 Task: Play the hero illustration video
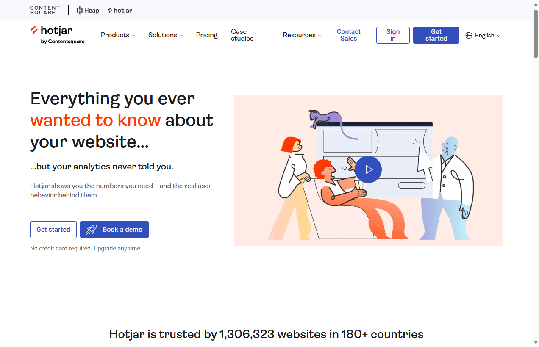(x=368, y=169)
